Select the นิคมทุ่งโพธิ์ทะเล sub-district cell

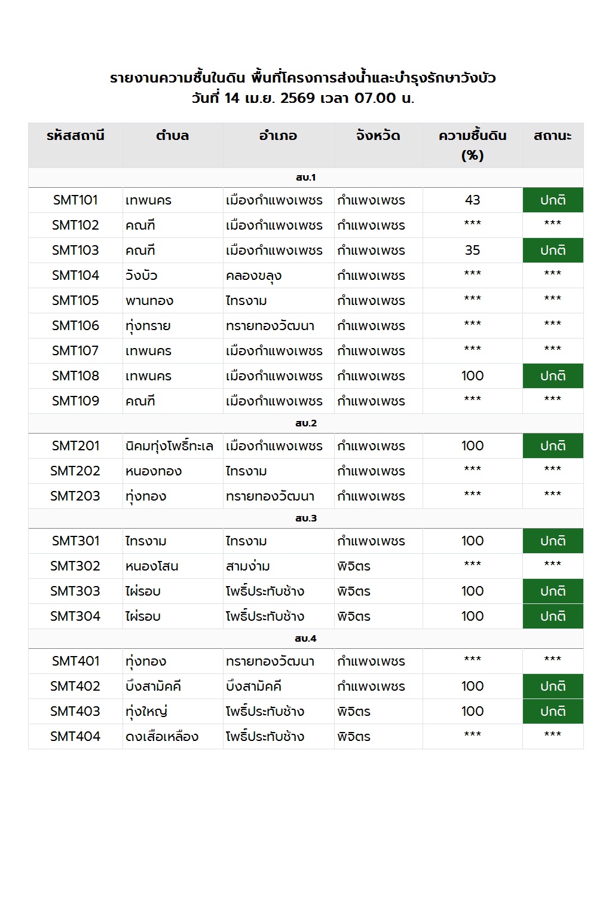pyautogui.click(x=169, y=446)
